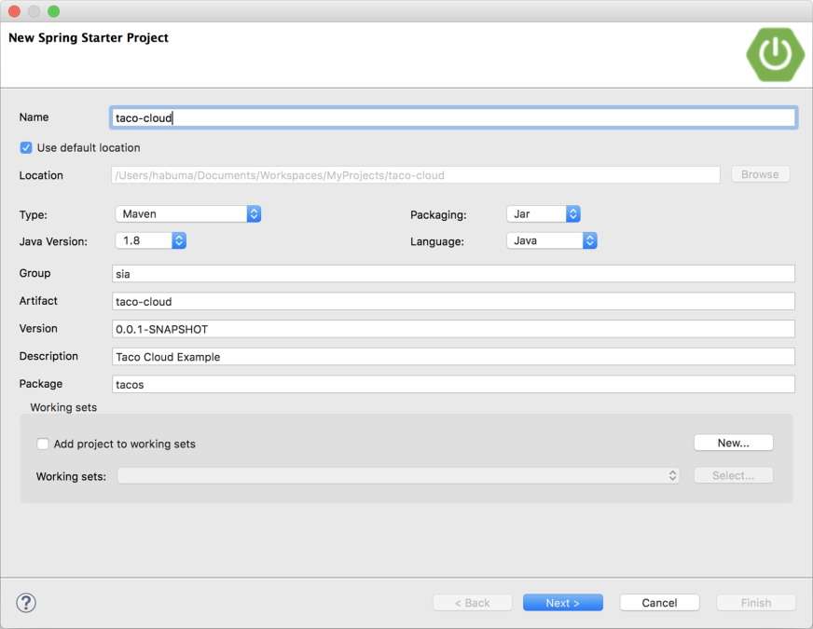Click the Finish button

(756, 603)
